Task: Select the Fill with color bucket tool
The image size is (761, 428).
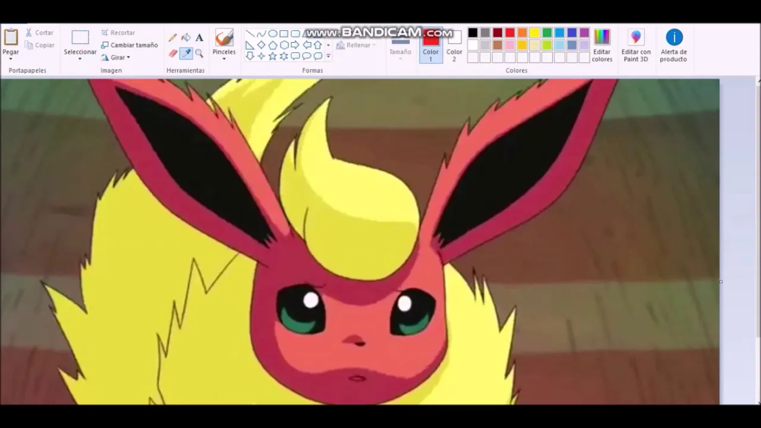Action: (186, 37)
